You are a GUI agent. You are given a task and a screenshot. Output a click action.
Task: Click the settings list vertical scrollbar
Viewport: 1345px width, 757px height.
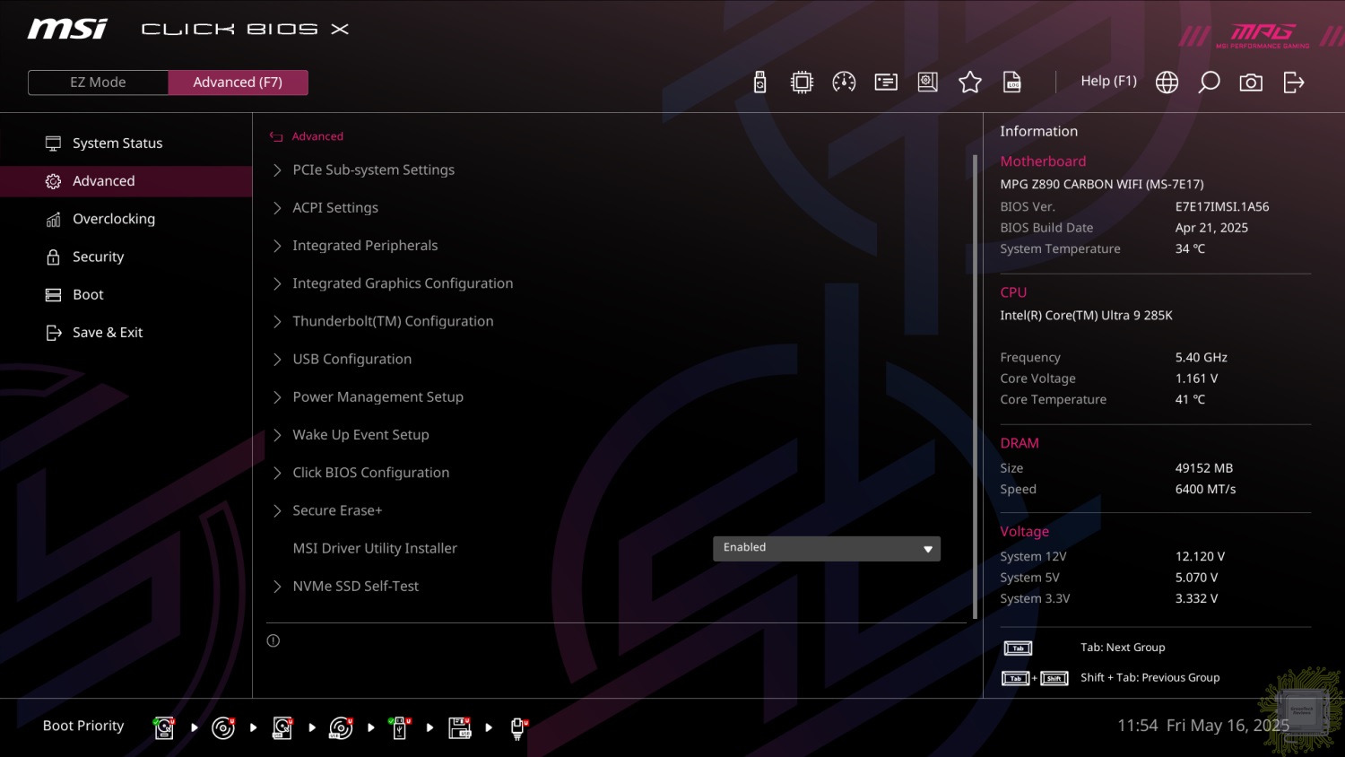tap(975, 386)
